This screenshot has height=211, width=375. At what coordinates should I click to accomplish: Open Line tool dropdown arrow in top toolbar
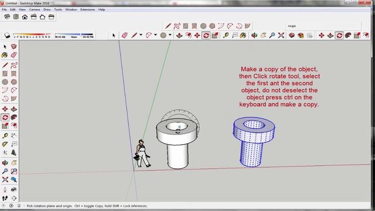tap(141, 35)
